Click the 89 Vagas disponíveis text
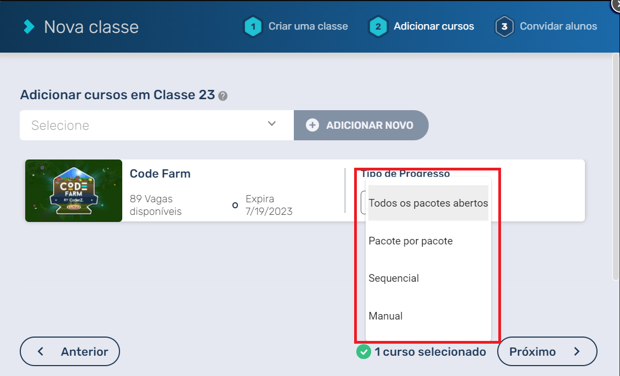 pos(156,205)
